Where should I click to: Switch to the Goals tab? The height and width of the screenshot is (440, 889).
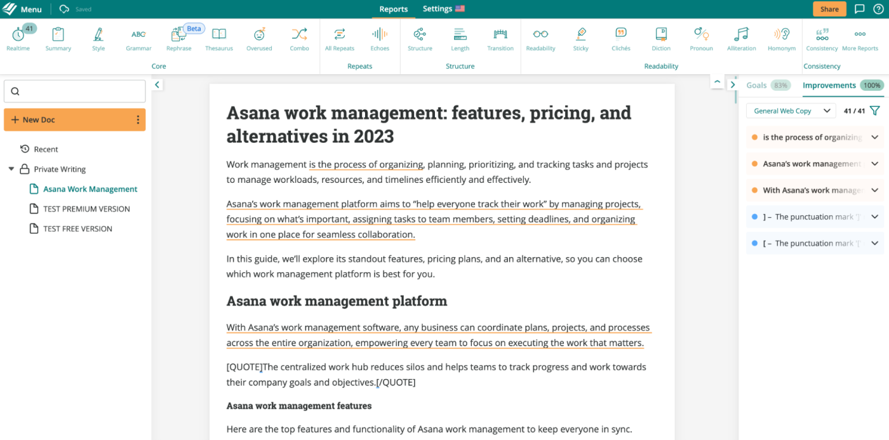tap(757, 85)
